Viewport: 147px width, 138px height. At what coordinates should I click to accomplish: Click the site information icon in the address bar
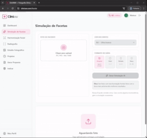click(x=18, y=8)
